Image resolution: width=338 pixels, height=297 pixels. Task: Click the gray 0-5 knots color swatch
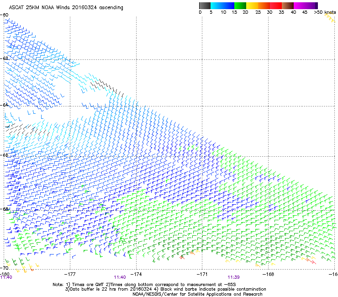(205, 5)
